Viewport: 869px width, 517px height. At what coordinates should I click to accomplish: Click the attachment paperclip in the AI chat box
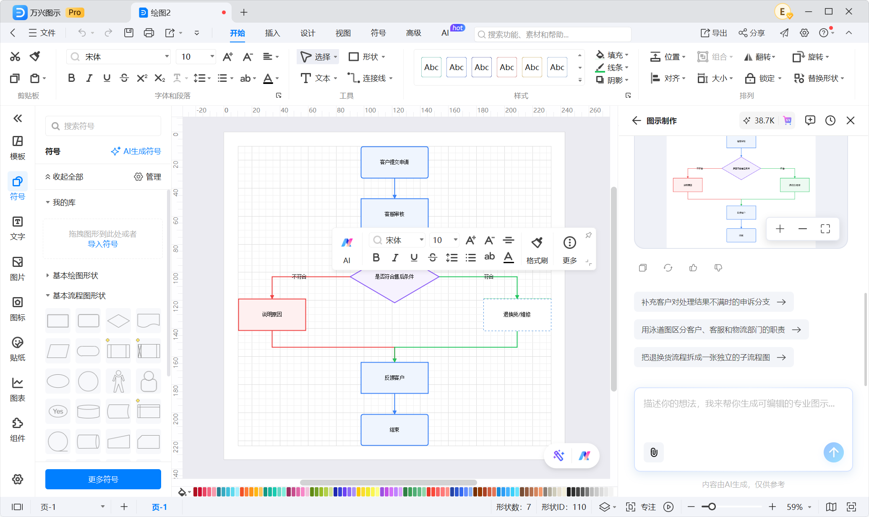(654, 452)
